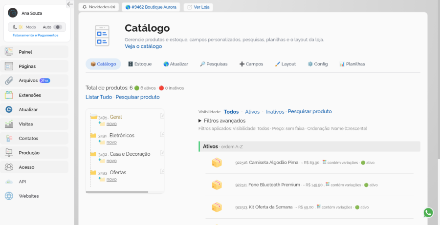Click the Arquivos paperclip icon
Viewport: 440px width, 225px height.
(x=9, y=81)
